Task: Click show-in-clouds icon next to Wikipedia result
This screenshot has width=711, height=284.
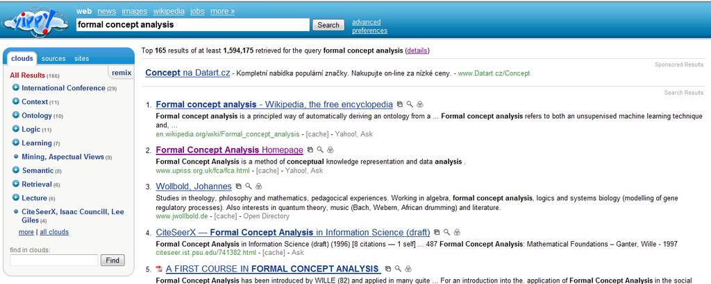Action: pyautogui.click(x=420, y=105)
